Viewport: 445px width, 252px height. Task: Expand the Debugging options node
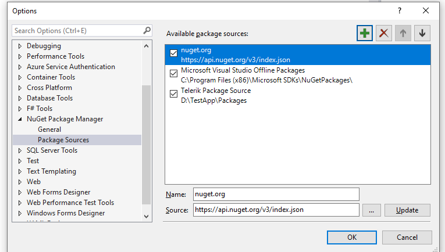pyautogui.click(x=20, y=46)
